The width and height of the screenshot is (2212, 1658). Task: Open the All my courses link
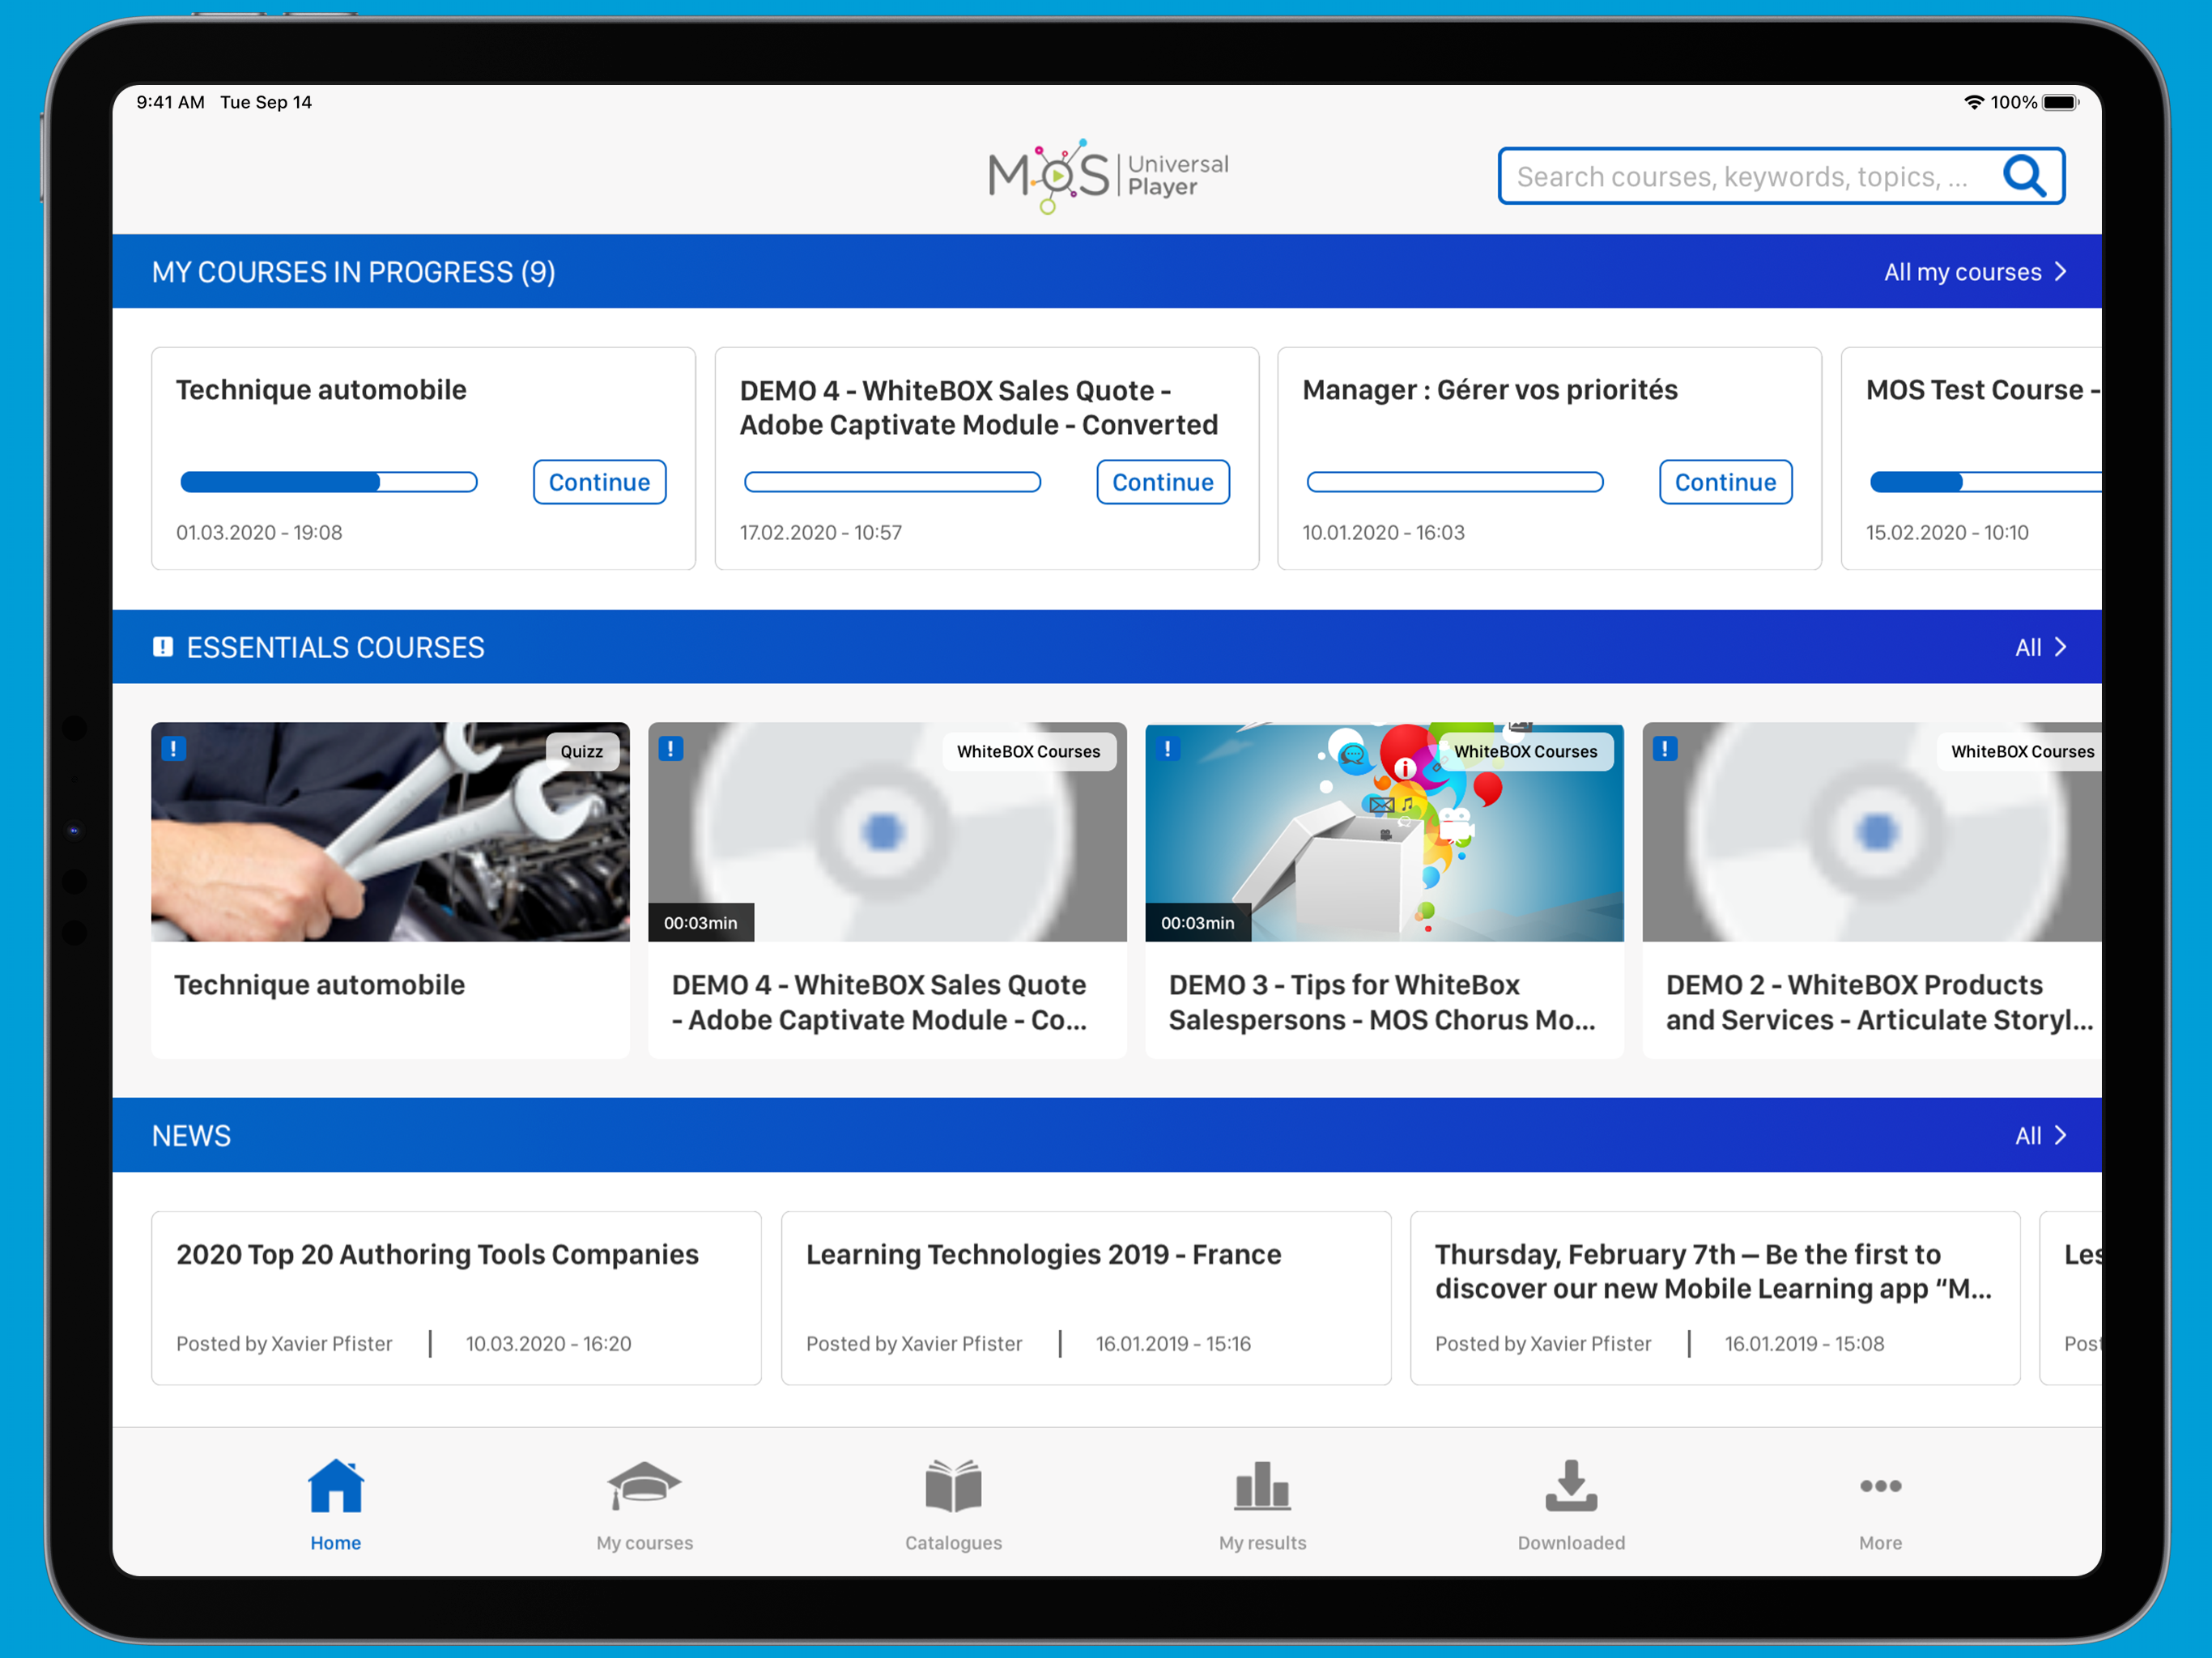[x=1962, y=272]
